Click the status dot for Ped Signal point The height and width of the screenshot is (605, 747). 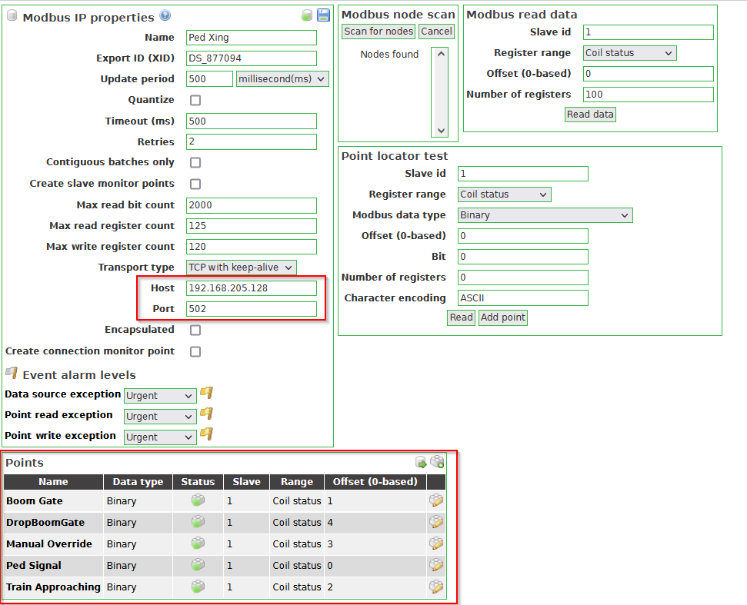tap(198, 565)
